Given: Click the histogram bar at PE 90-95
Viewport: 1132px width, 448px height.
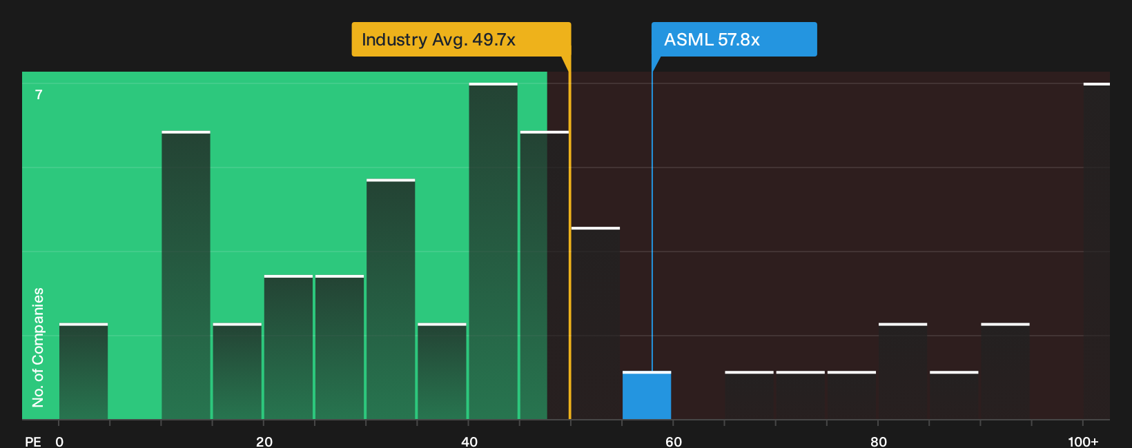Looking at the screenshot, I should (1005, 371).
